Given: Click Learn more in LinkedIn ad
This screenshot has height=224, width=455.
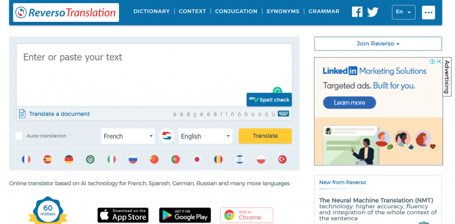Looking at the screenshot, I should coord(349,103).
